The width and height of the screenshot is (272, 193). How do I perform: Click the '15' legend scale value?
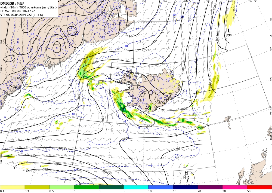pyautogui.click(x=175, y=191)
